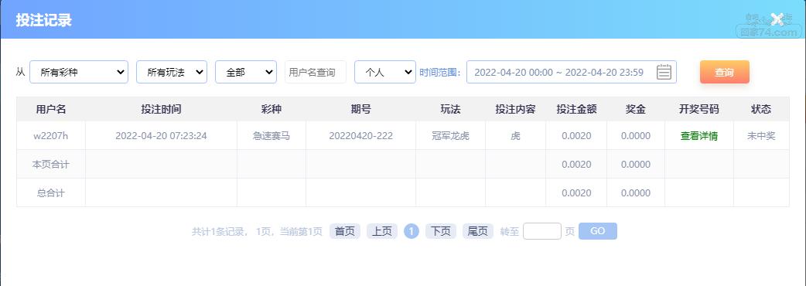Click the GO button
This screenshot has width=806, height=286.
click(x=597, y=231)
